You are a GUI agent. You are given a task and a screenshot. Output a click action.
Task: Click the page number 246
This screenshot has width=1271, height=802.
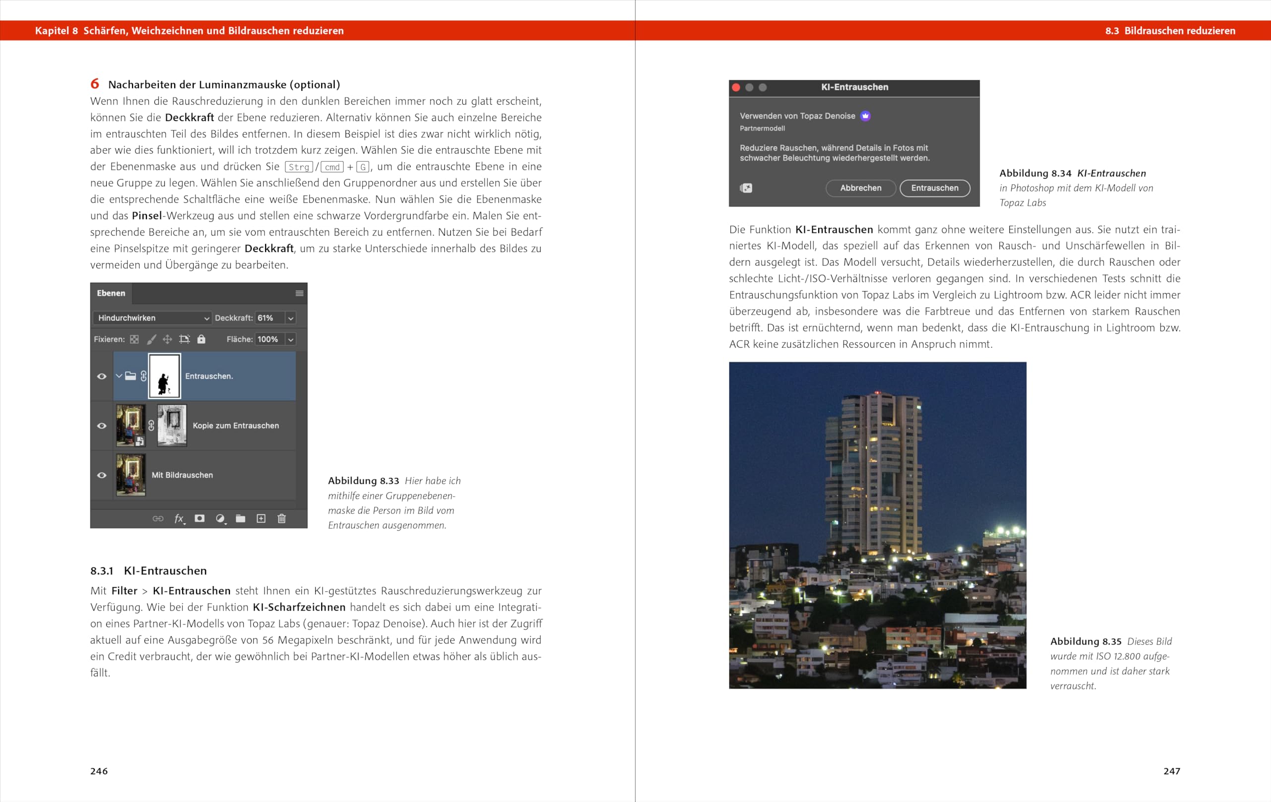coord(99,771)
